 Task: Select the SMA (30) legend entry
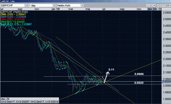13,22
